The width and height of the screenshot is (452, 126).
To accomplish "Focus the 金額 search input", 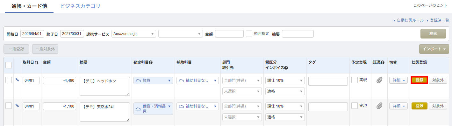I will [x=229, y=34].
